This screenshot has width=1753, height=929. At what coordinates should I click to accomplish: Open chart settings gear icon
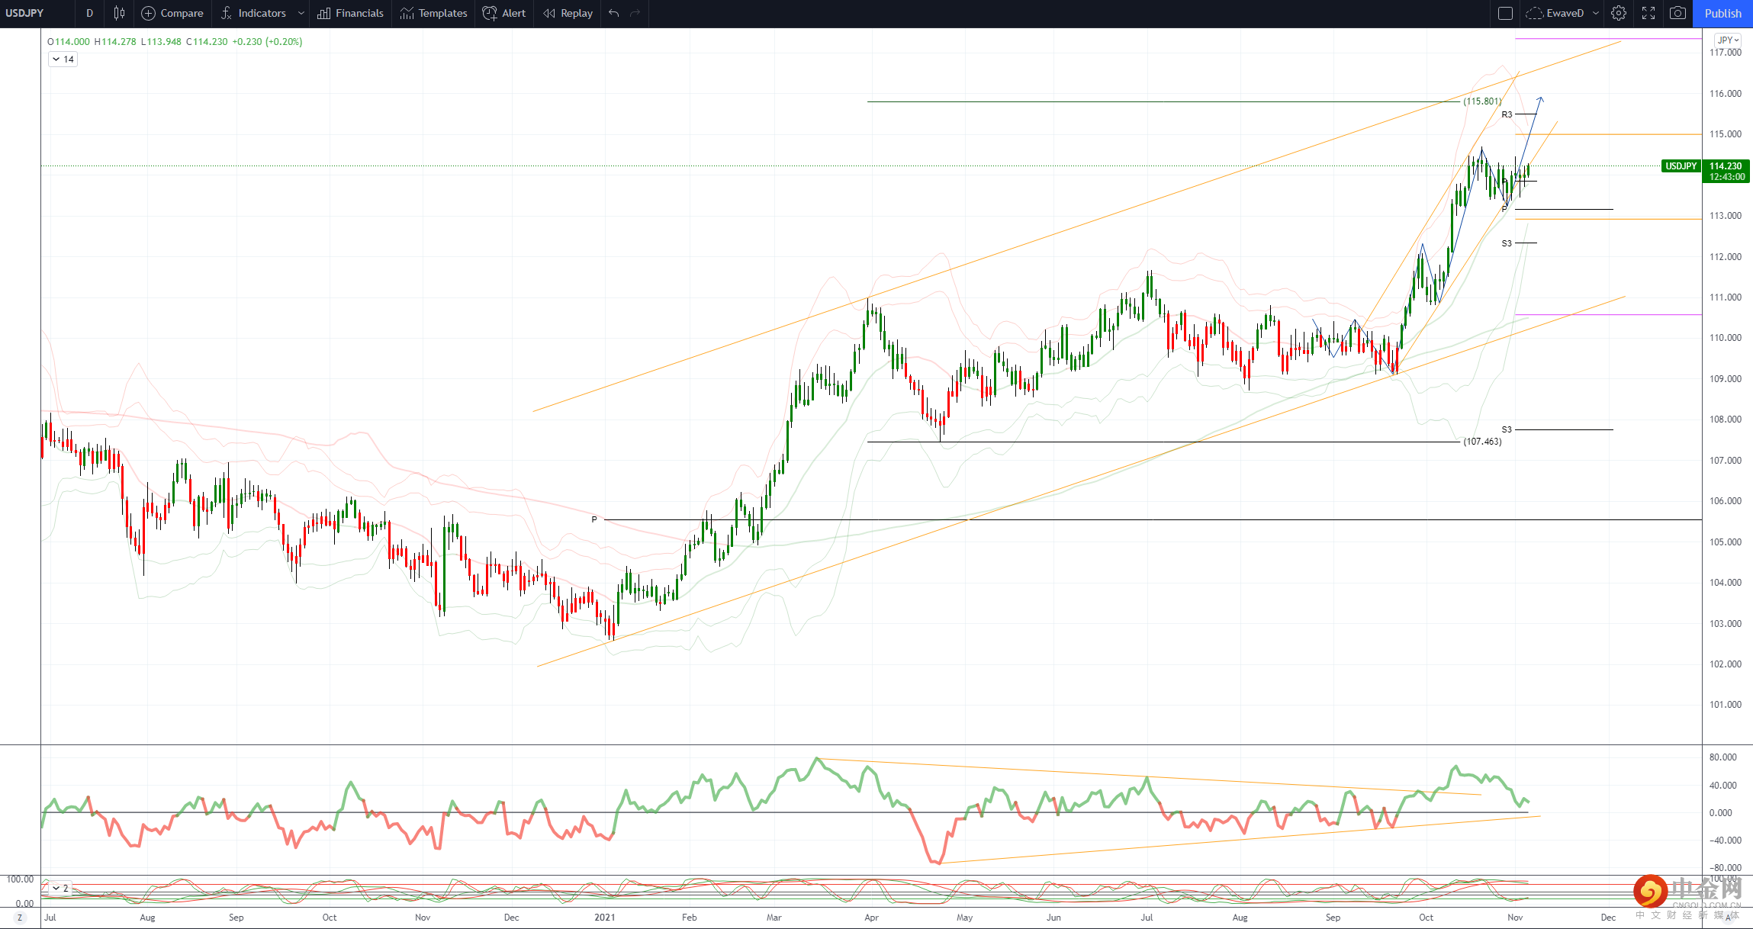[x=1619, y=13]
